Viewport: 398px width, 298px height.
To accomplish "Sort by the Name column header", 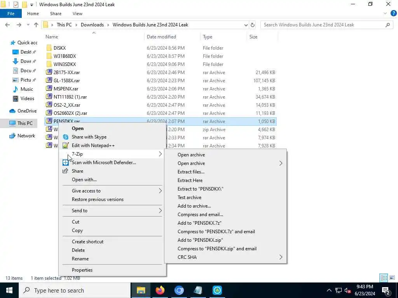I will (x=52, y=37).
